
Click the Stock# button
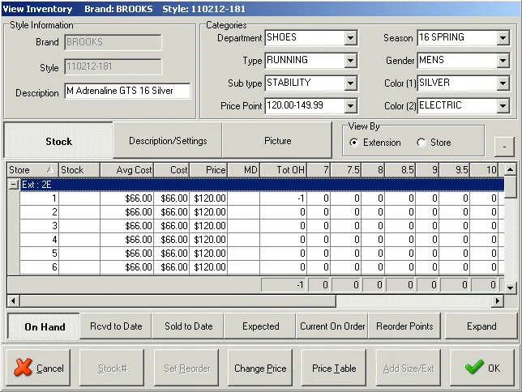[112, 368]
